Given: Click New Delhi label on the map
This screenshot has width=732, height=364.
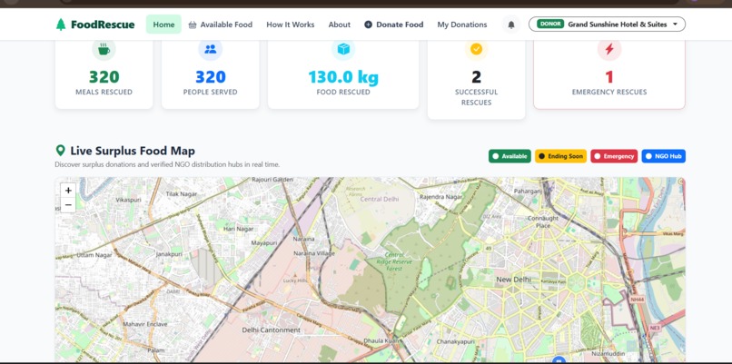Looking at the screenshot, I should pos(513,280).
